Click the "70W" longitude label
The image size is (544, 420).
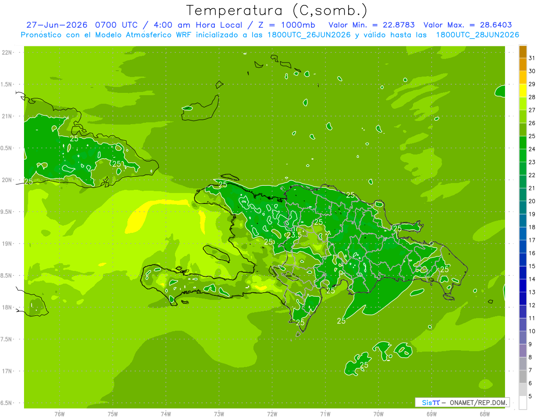coord(379,414)
